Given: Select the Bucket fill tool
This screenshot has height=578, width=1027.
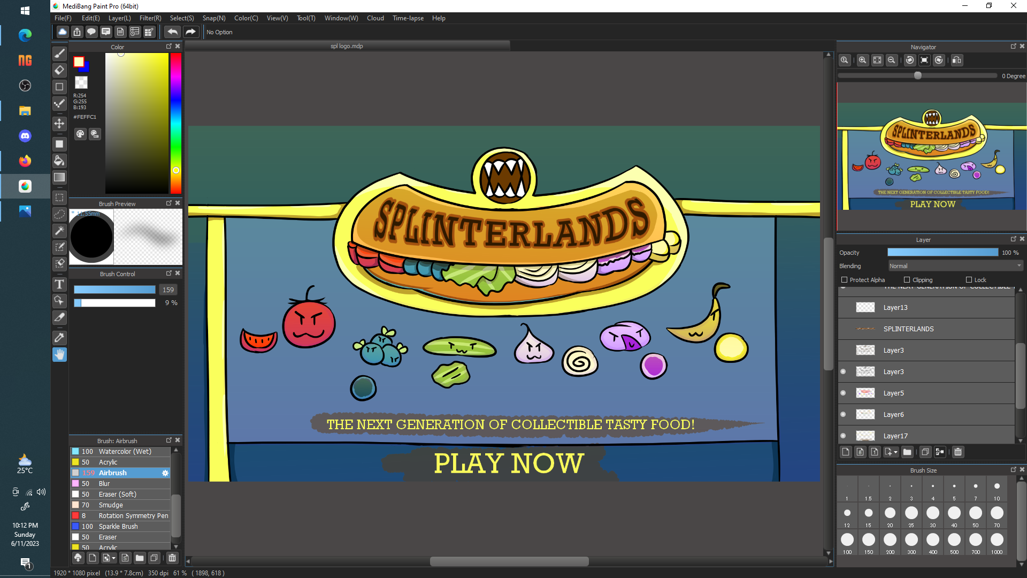Looking at the screenshot, I should [x=59, y=161].
